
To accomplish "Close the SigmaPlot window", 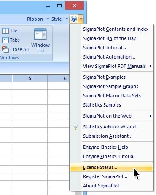I will click(x=75, y=5).
